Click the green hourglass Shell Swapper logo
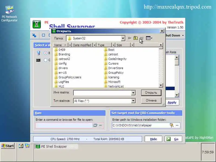The width and height of the screenshot is (216, 162). 37,24
